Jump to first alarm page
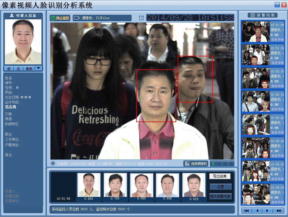 (x=247, y=211)
